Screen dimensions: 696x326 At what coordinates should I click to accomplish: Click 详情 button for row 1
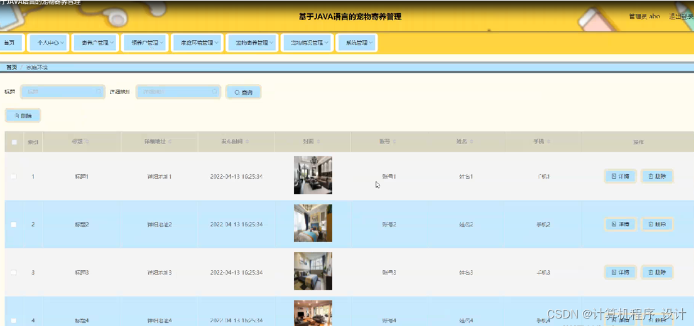[621, 176]
